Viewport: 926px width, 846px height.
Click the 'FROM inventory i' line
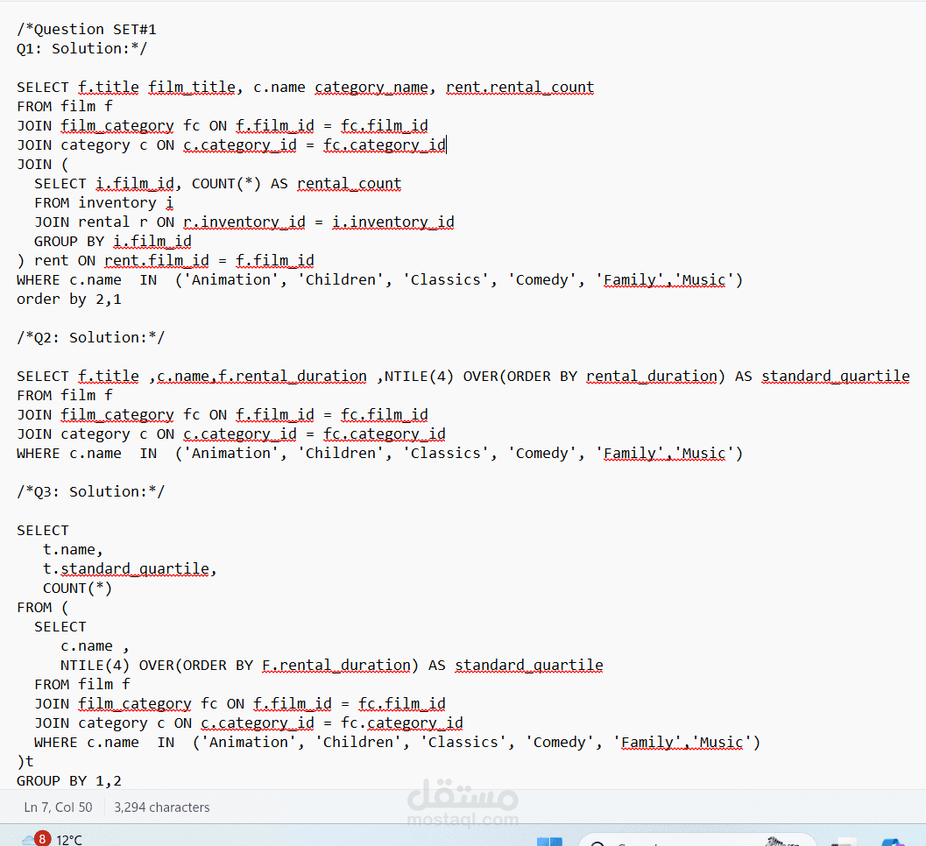[x=104, y=202]
